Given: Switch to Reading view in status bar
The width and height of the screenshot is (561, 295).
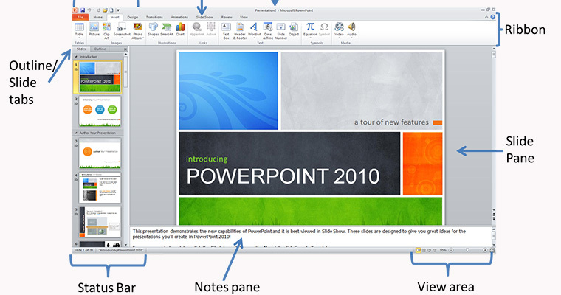Looking at the screenshot, I should click(x=429, y=250).
